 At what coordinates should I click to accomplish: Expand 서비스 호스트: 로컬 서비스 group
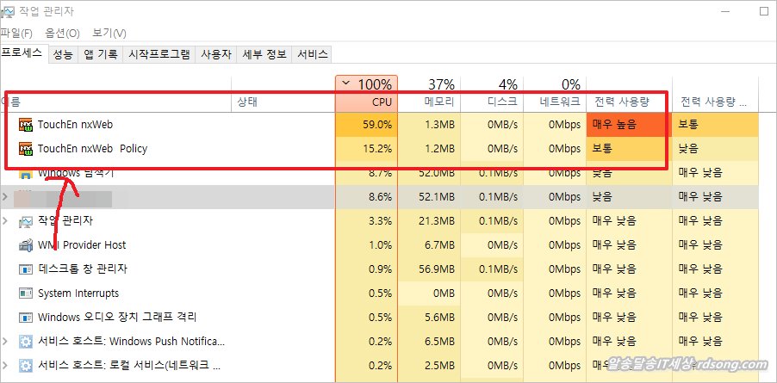[x=5, y=366]
